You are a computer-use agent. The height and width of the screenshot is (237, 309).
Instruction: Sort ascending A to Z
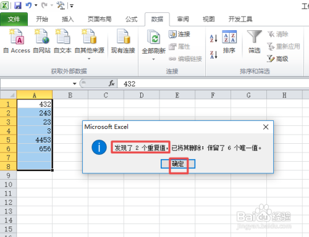(214, 38)
